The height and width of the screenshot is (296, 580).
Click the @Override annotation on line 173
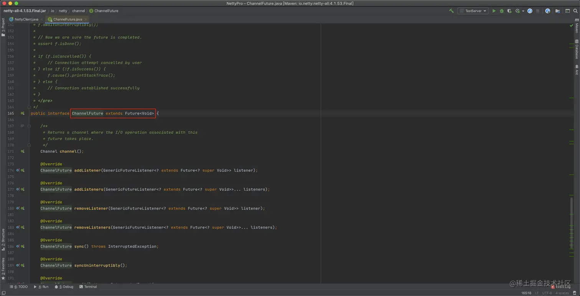click(51, 164)
